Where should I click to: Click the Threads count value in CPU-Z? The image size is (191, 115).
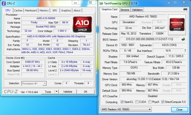coord(88,83)
